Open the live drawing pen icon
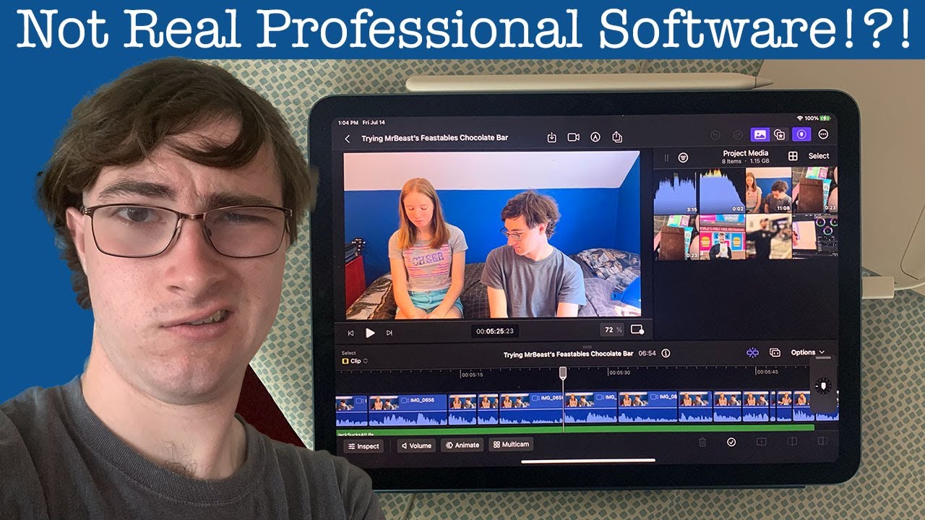Screen dimensions: 925x520 [x=595, y=137]
